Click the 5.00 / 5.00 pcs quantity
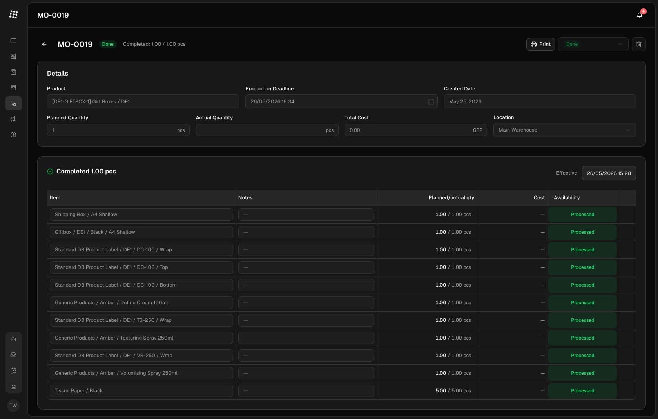Viewport: 658px width, 419px height. tap(453, 391)
